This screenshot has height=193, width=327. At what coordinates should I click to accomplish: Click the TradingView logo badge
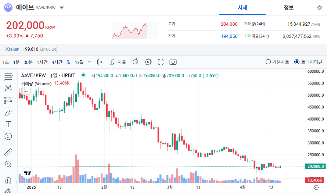pyautogui.click(x=28, y=173)
